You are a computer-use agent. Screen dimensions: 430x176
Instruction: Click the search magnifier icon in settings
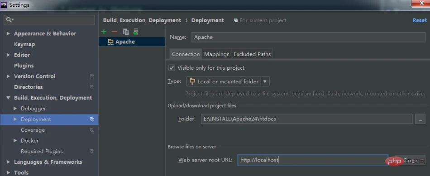10,20
